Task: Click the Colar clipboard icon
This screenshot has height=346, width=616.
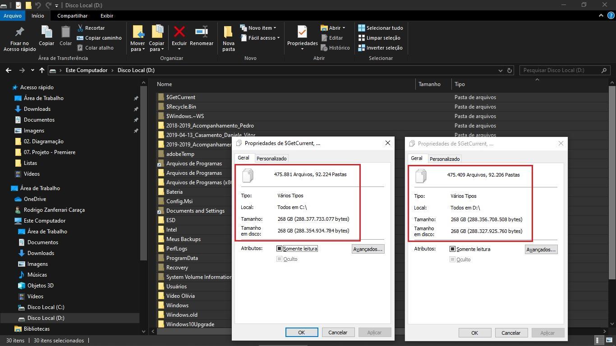Action: [x=65, y=32]
